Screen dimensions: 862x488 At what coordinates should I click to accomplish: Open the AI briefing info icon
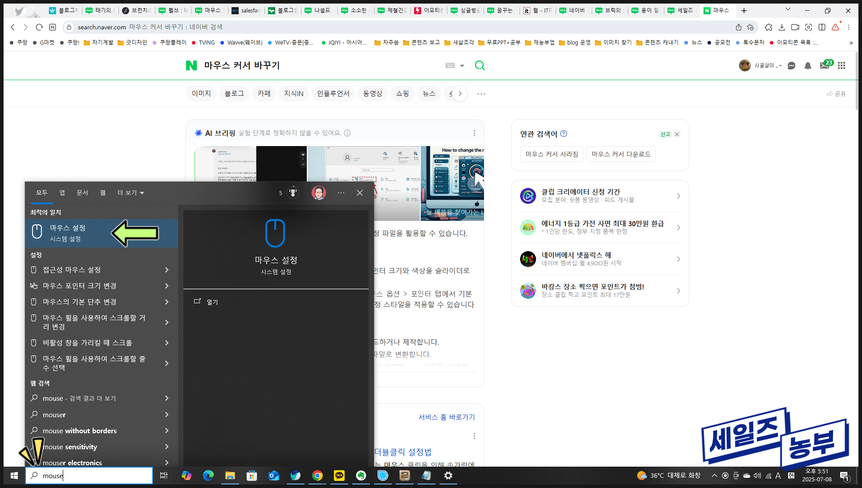click(x=347, y=133)
